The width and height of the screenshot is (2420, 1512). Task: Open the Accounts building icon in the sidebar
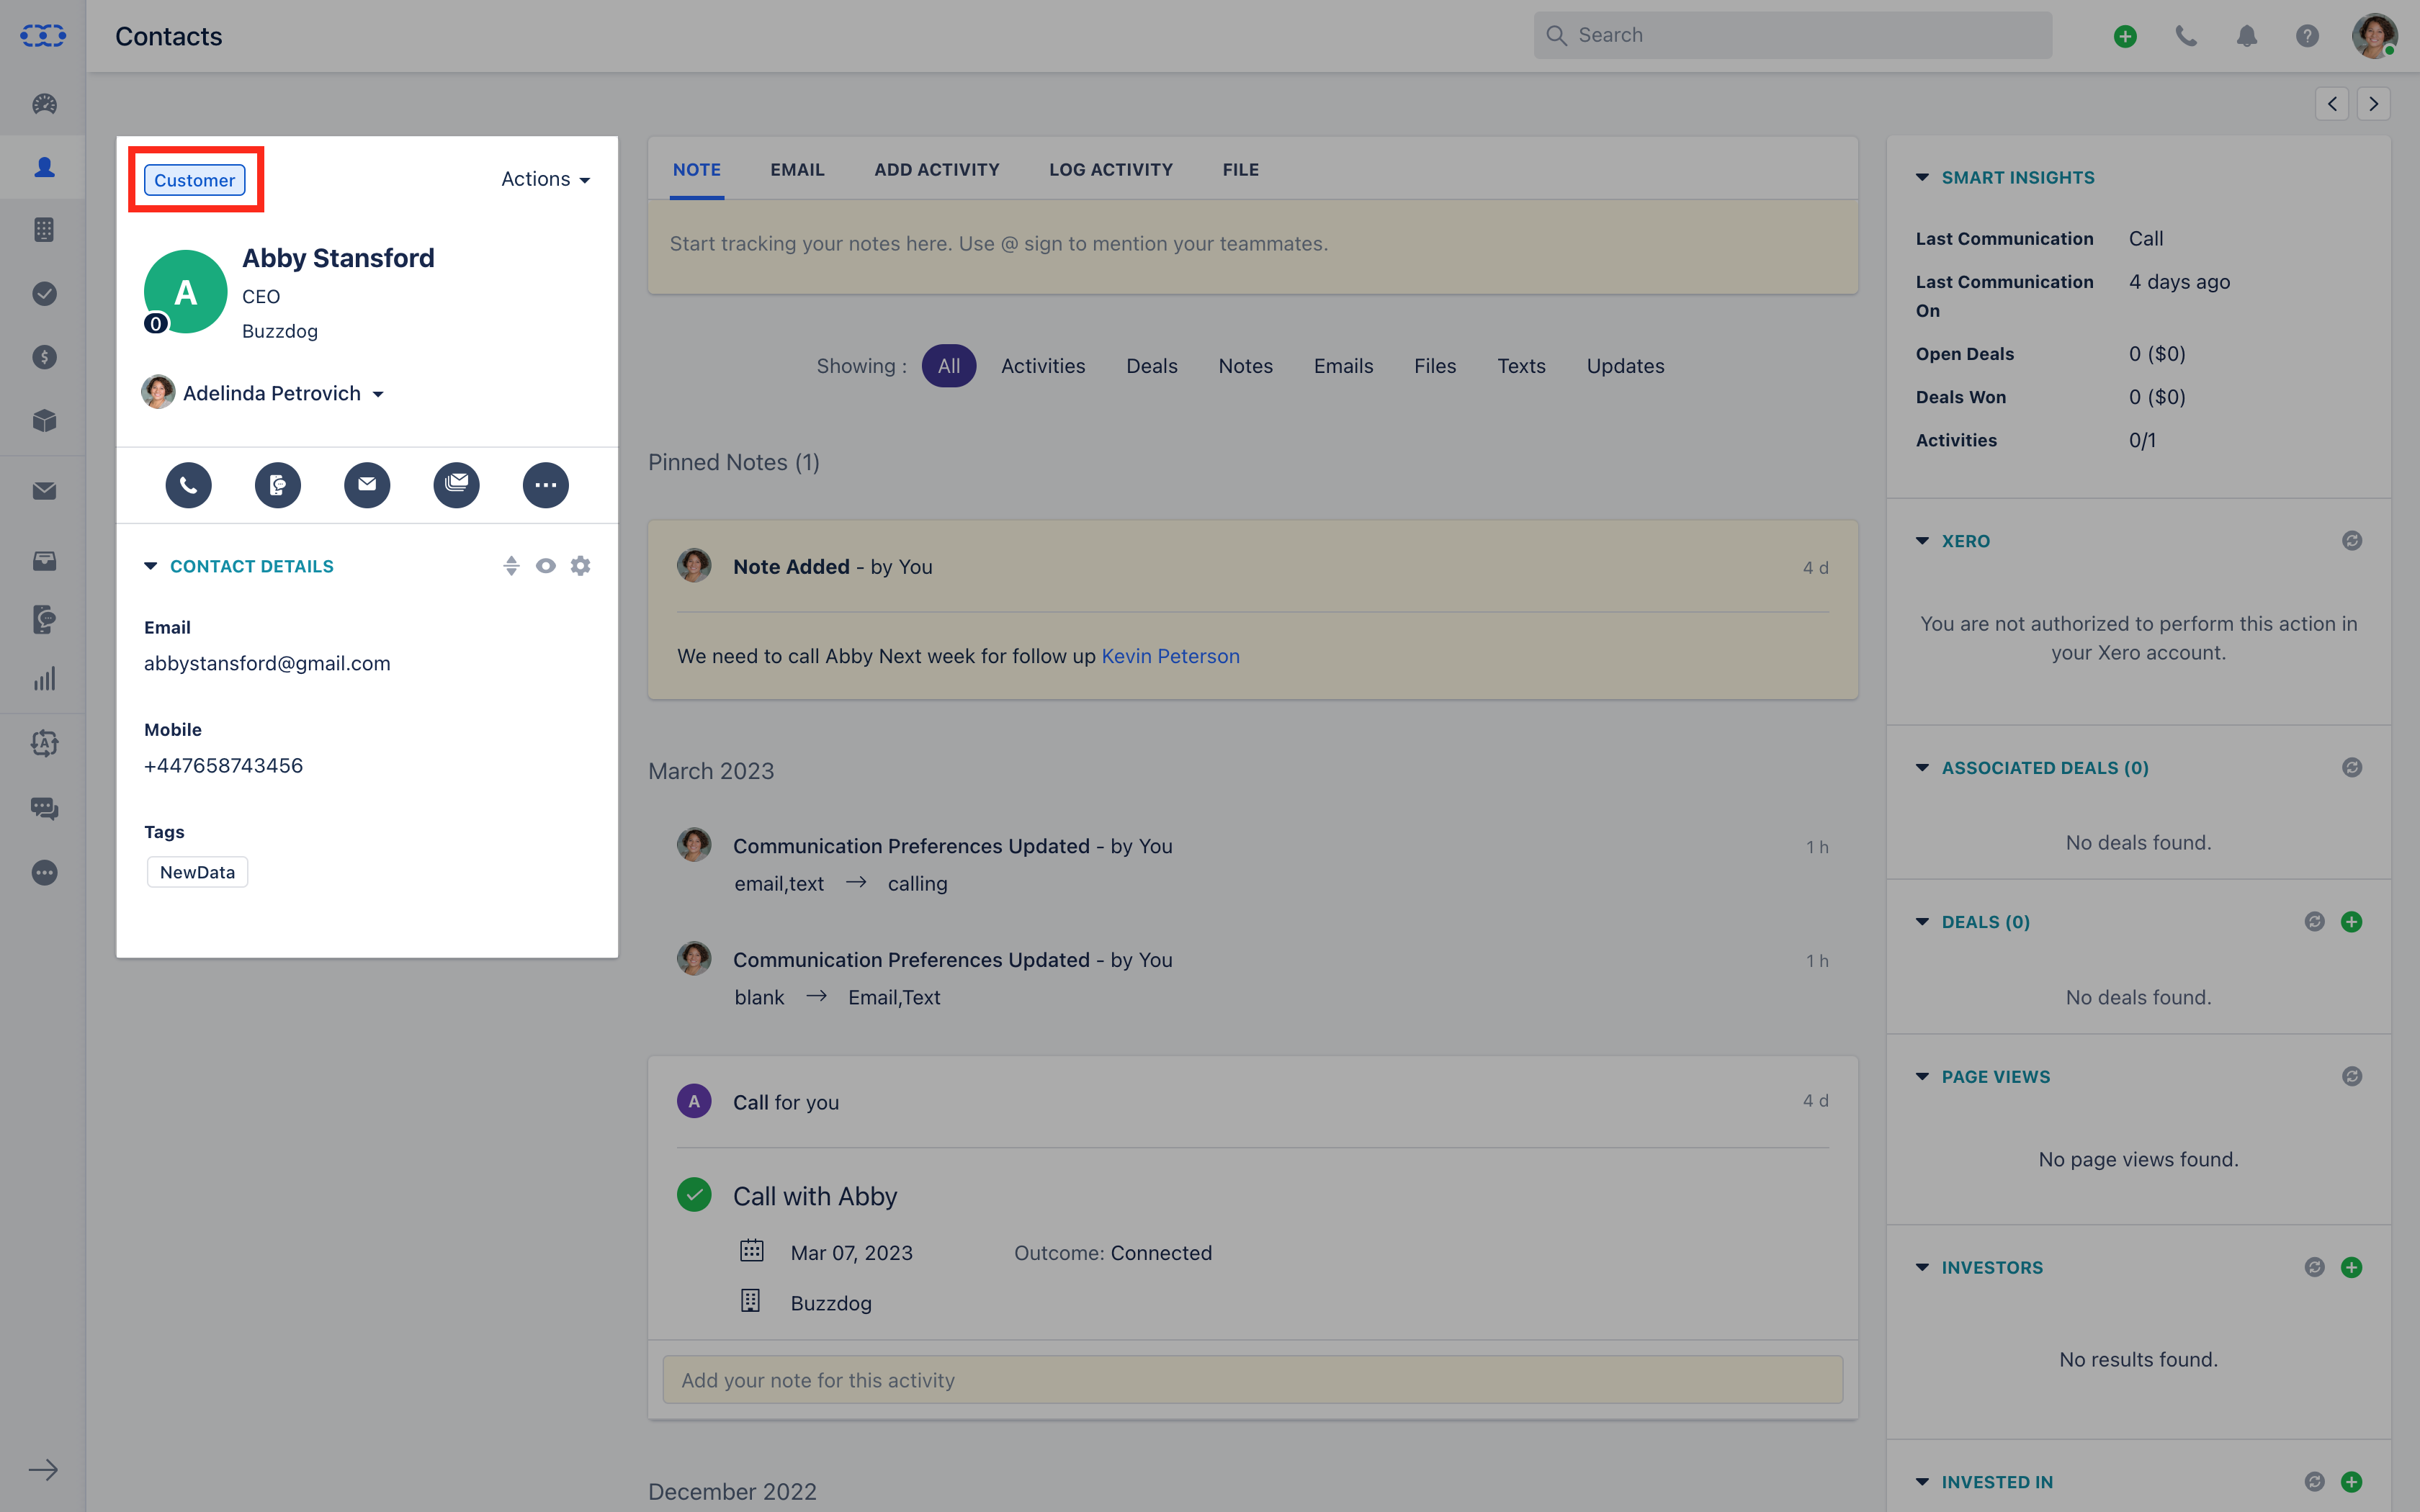[44, 230]
